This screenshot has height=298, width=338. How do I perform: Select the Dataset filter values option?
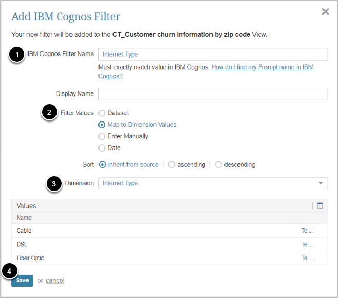102,113
